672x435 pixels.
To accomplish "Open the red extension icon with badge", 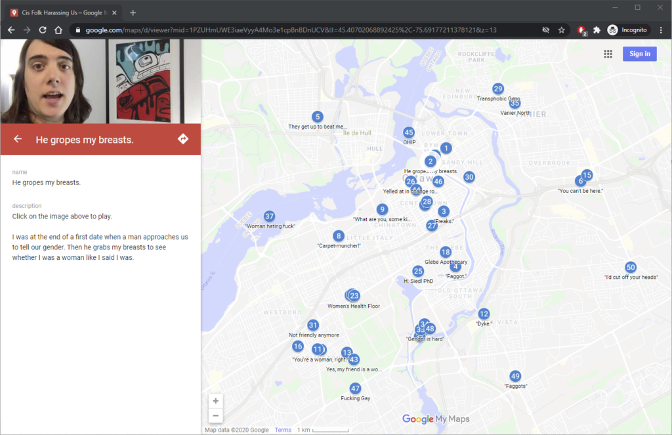I will coord(581,30).
